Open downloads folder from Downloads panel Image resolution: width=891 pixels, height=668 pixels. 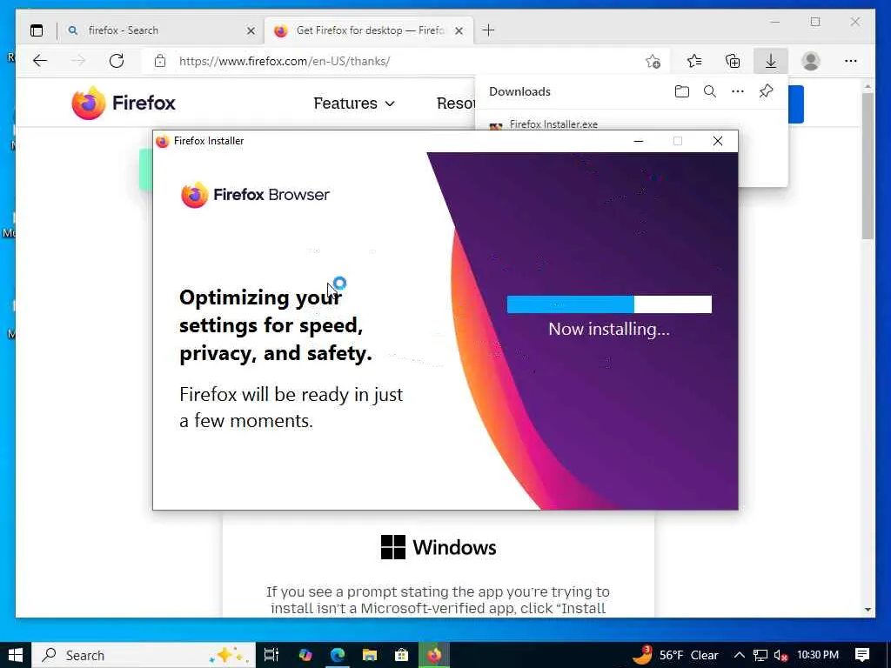682,91
